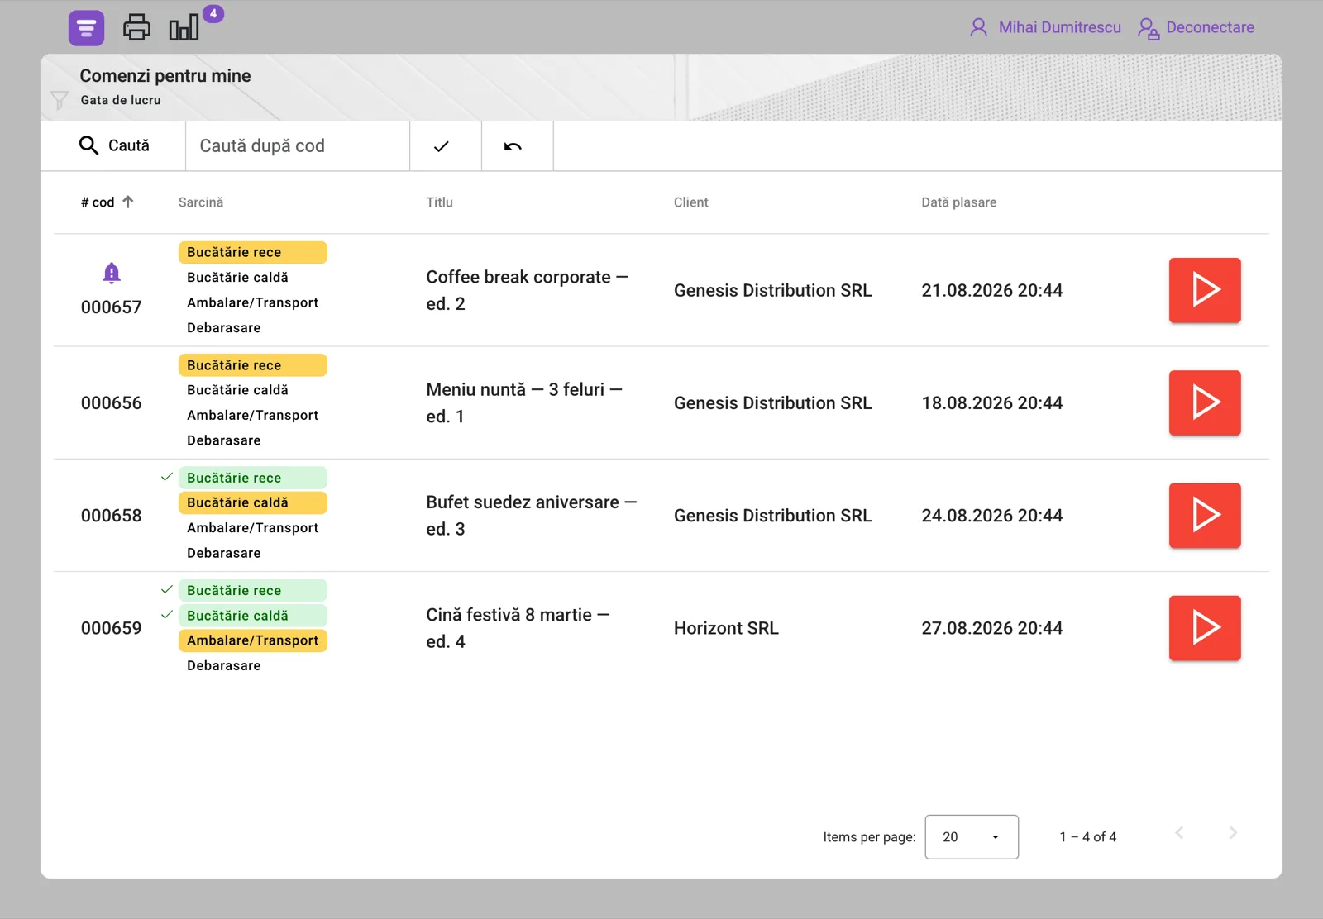Click the bell alert on order 000657

(x=112, y=273)
